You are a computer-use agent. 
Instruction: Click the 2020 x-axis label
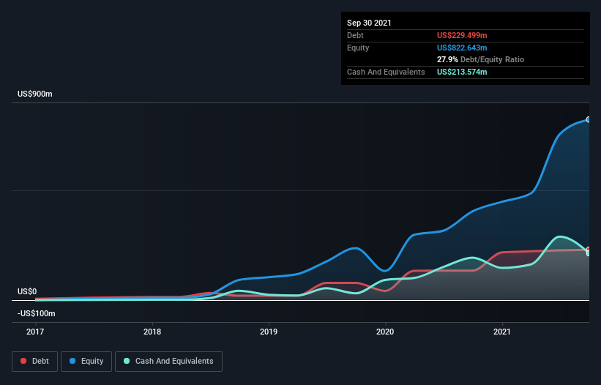pyautogui.click(x=385, y=332)
